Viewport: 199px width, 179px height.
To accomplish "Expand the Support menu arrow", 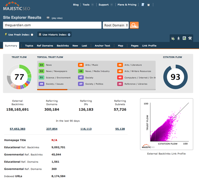I will [112, 5].
